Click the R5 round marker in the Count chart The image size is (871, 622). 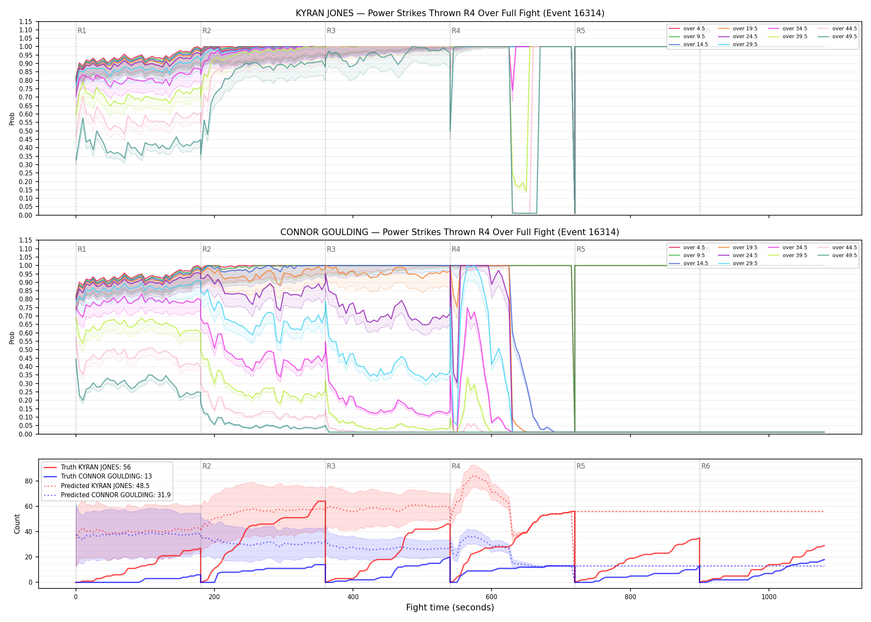pos(581,466)
